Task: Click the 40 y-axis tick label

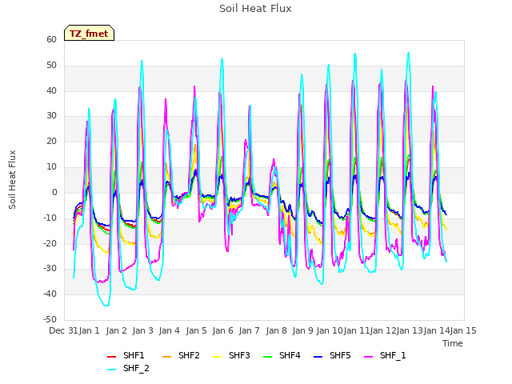Action: 51,90
